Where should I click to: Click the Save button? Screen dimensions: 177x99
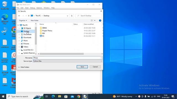82,67
